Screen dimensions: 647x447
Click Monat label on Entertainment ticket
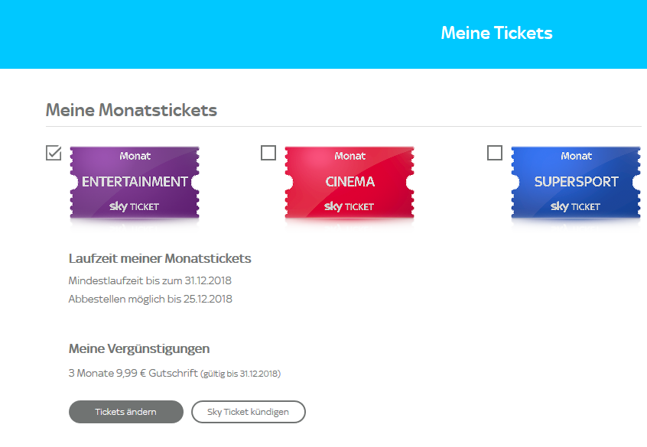[x=135, y=156]
